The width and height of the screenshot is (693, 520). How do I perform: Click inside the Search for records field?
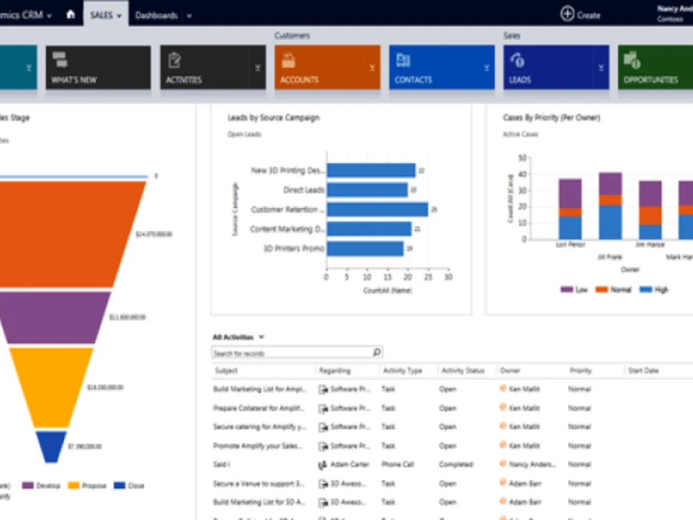[x=291, y=352]
